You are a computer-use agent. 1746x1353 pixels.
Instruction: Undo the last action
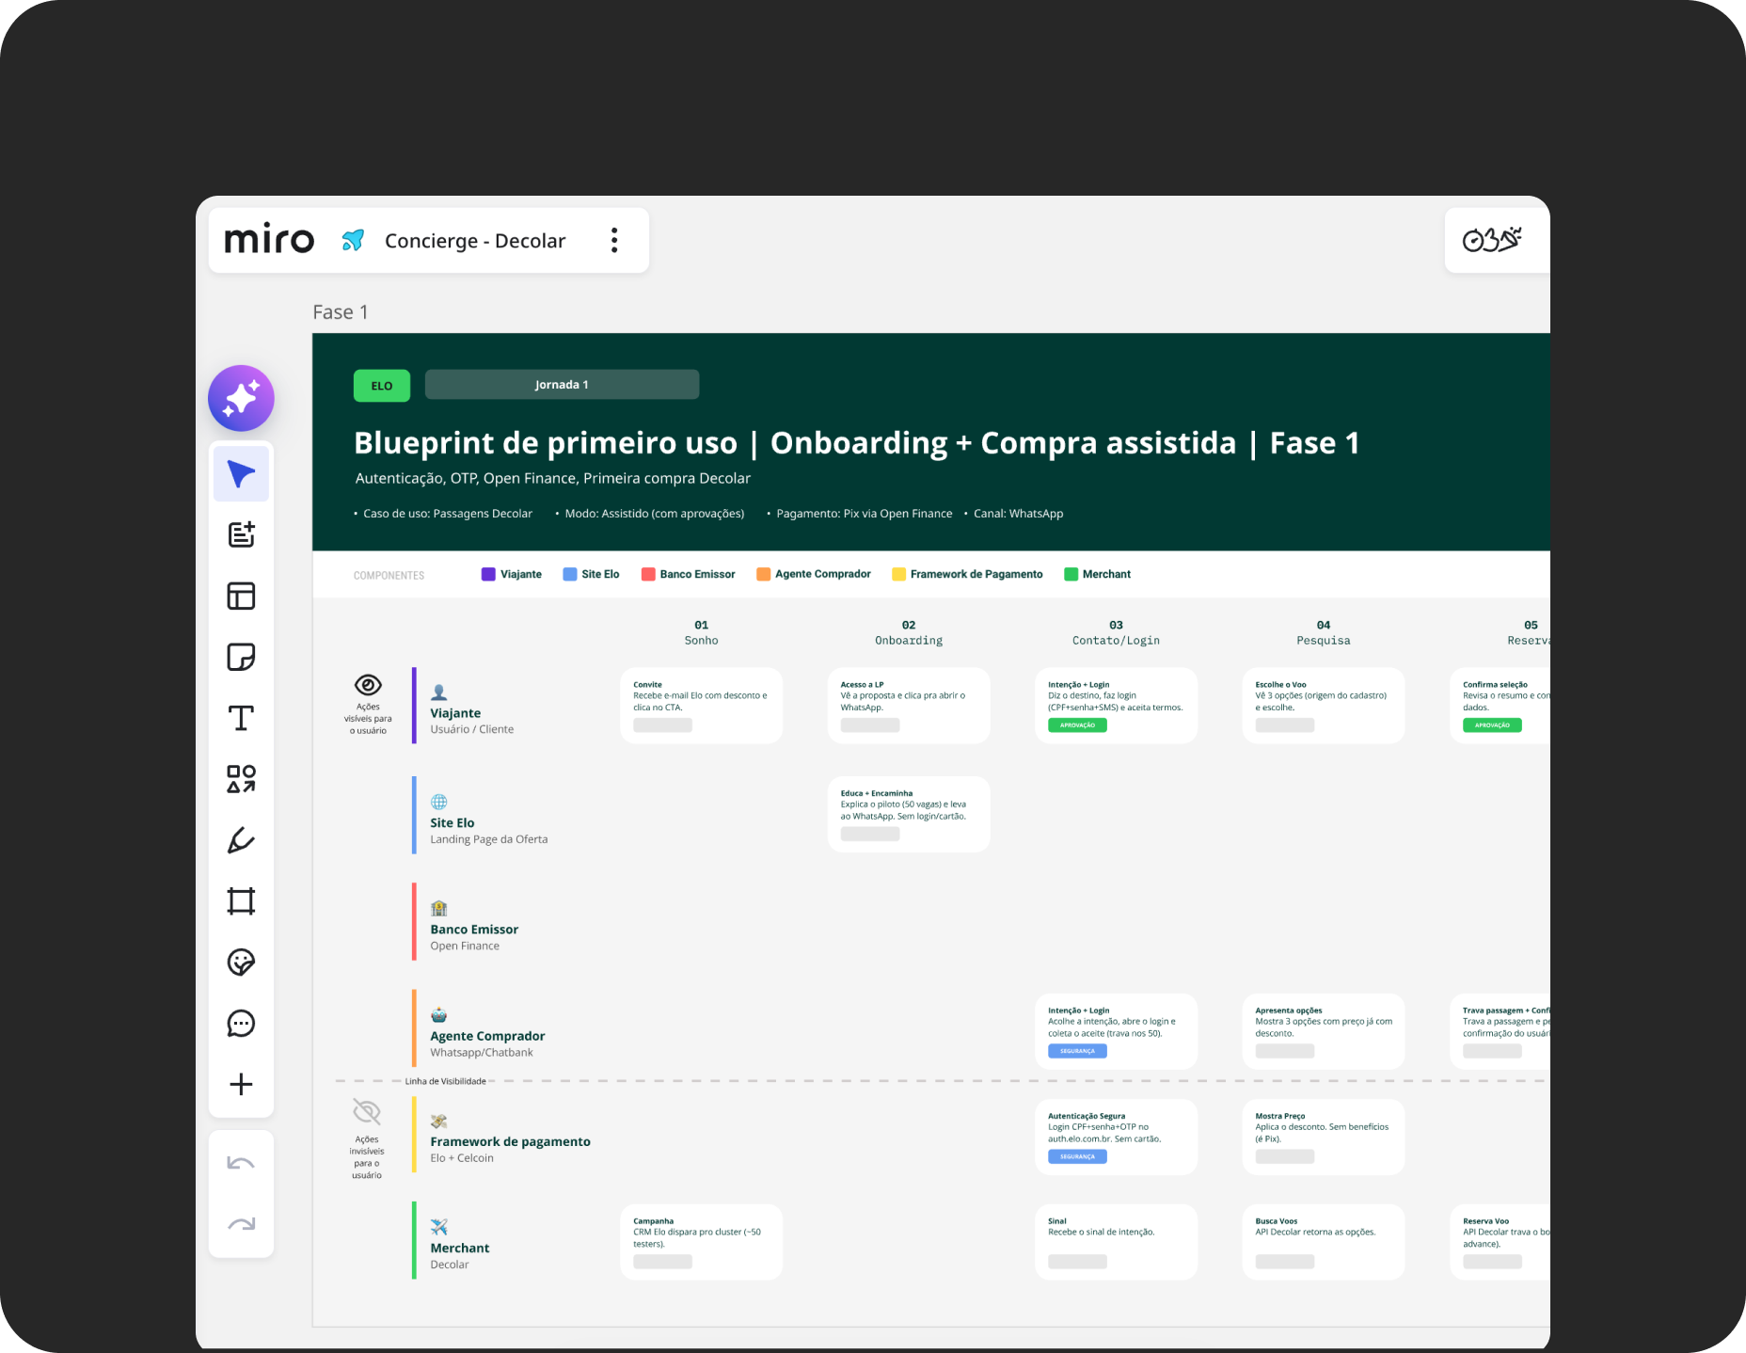click(241, 1163)
